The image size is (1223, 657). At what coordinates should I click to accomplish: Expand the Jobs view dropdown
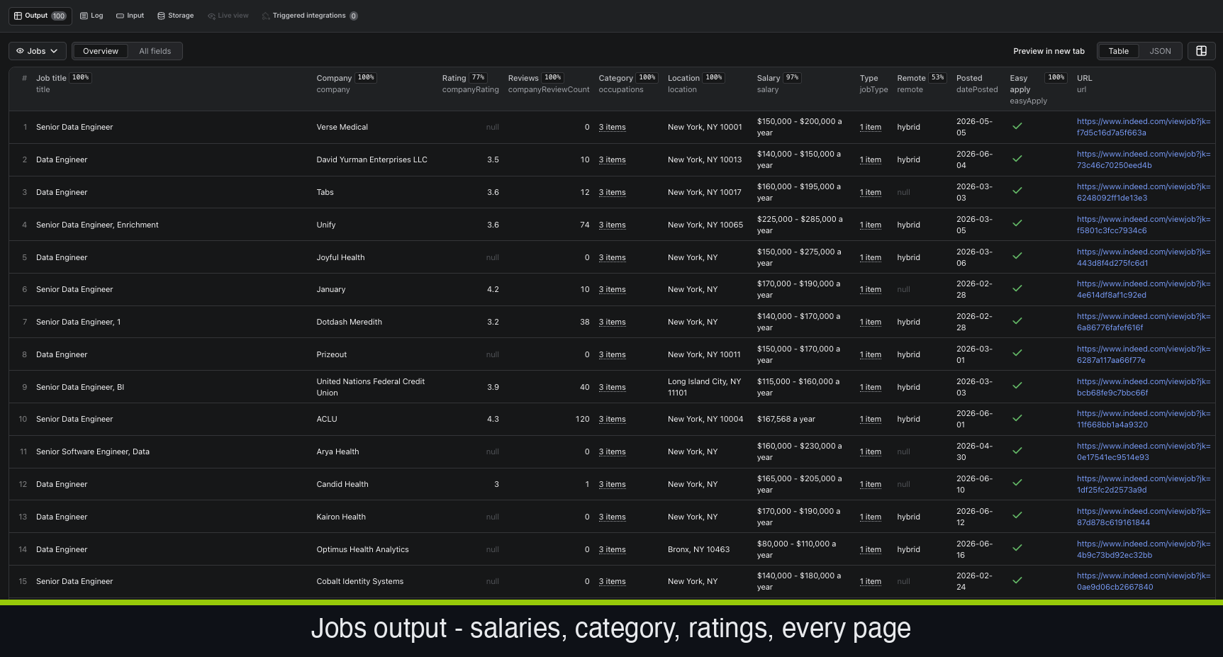tap(38, 51)
